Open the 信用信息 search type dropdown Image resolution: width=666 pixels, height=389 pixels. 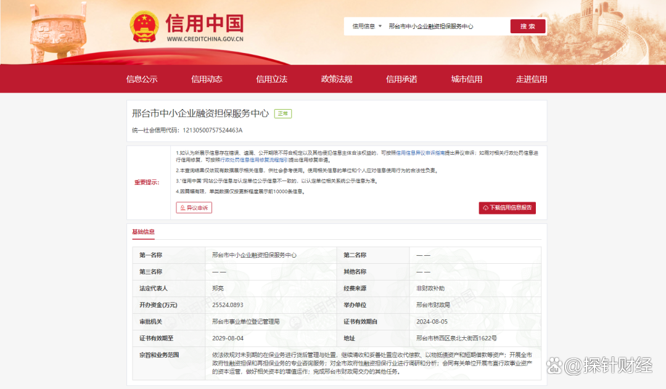(367, 27)
